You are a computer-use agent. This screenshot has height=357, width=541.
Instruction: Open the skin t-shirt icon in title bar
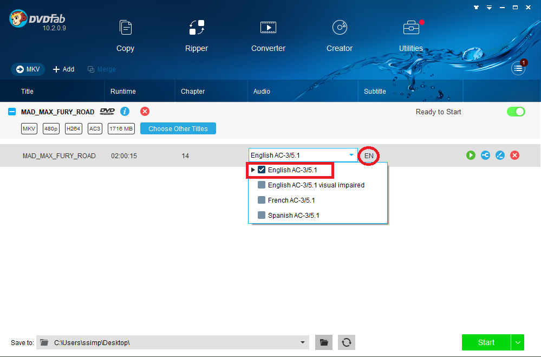pyautogui.click(x=476, y=7)
